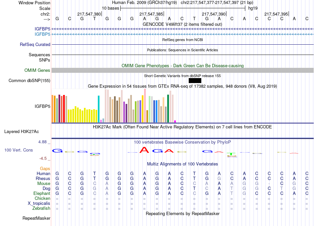This screenshot has width=314, height=226.
Task: Click the cyan bar in GTEx chart
Action: pyautogui.click(x=98, y=109)
